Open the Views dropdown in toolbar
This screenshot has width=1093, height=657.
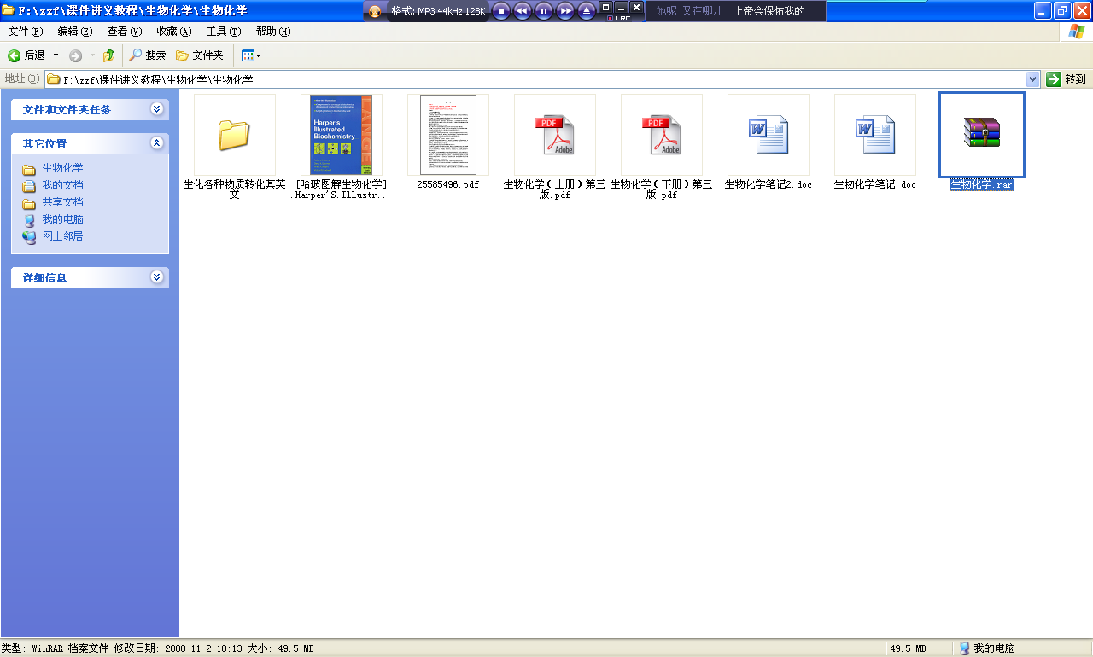click(251, 55)
